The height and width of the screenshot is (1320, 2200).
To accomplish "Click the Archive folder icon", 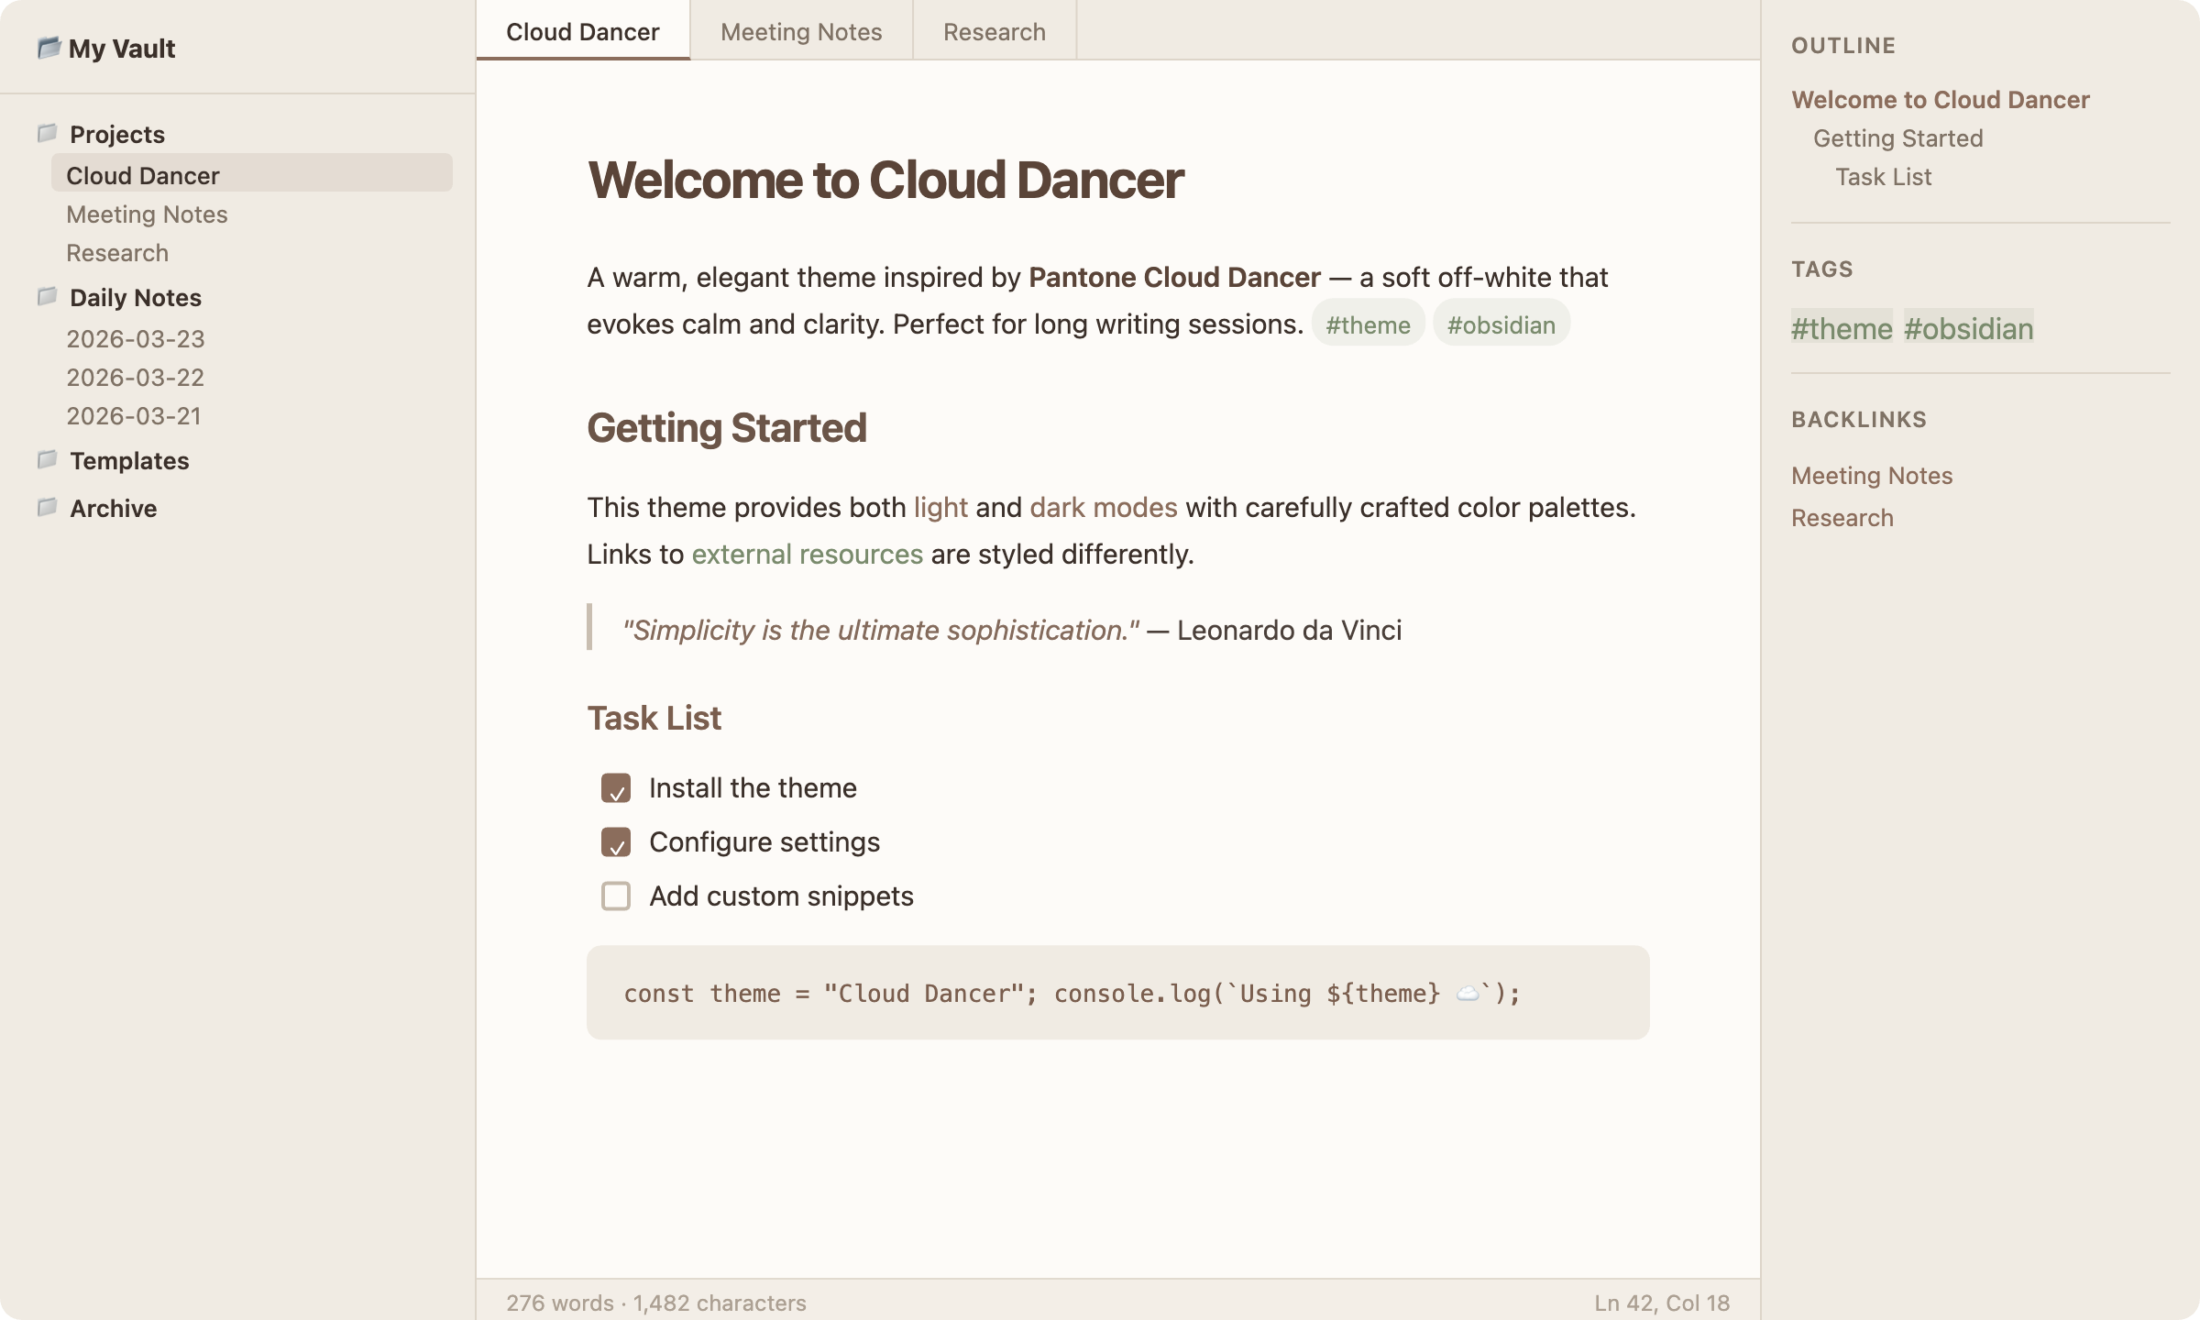I will [x=48, y=508].
